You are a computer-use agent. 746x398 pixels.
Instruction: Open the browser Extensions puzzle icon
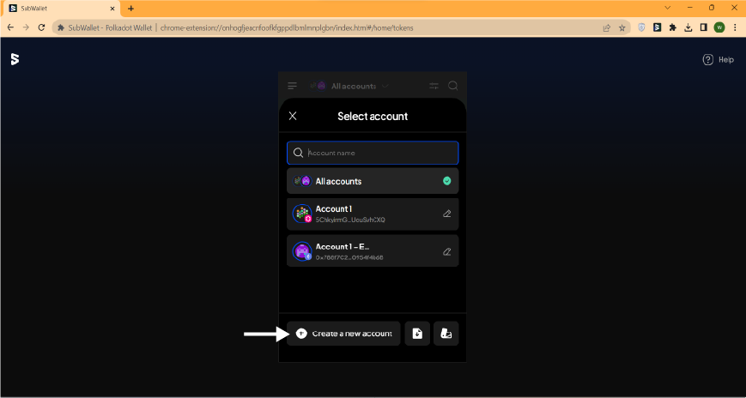click(x=672, y=27)
